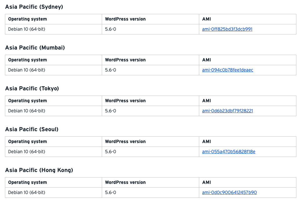Click the WordPress version header in the Sydney table
This screenshot has height=203, width=301.
(x=125, y=19)
